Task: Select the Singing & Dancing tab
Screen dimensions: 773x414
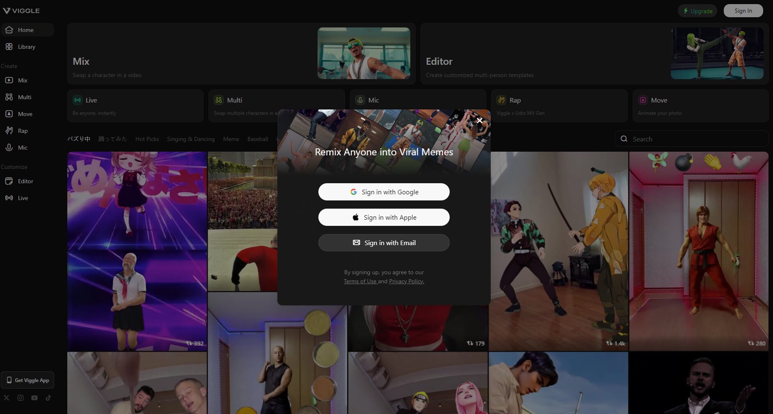Action: (x=191, y=139)
